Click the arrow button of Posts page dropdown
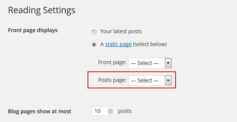The image size is (237, 122). click(168, 81)
